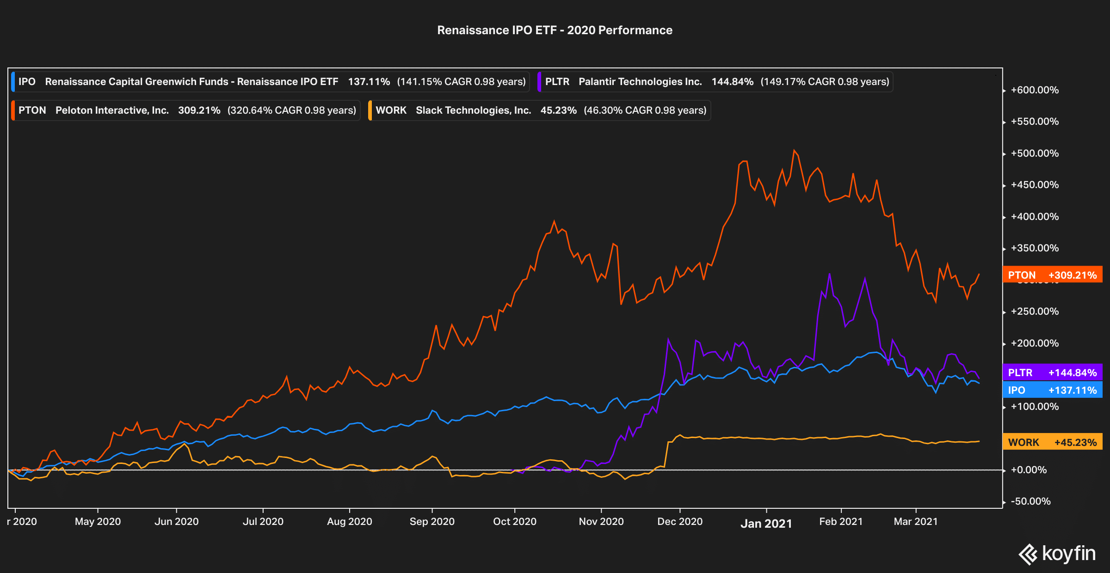
Task: Click the +550.00% y-axis label
Action: [1035, 122]
